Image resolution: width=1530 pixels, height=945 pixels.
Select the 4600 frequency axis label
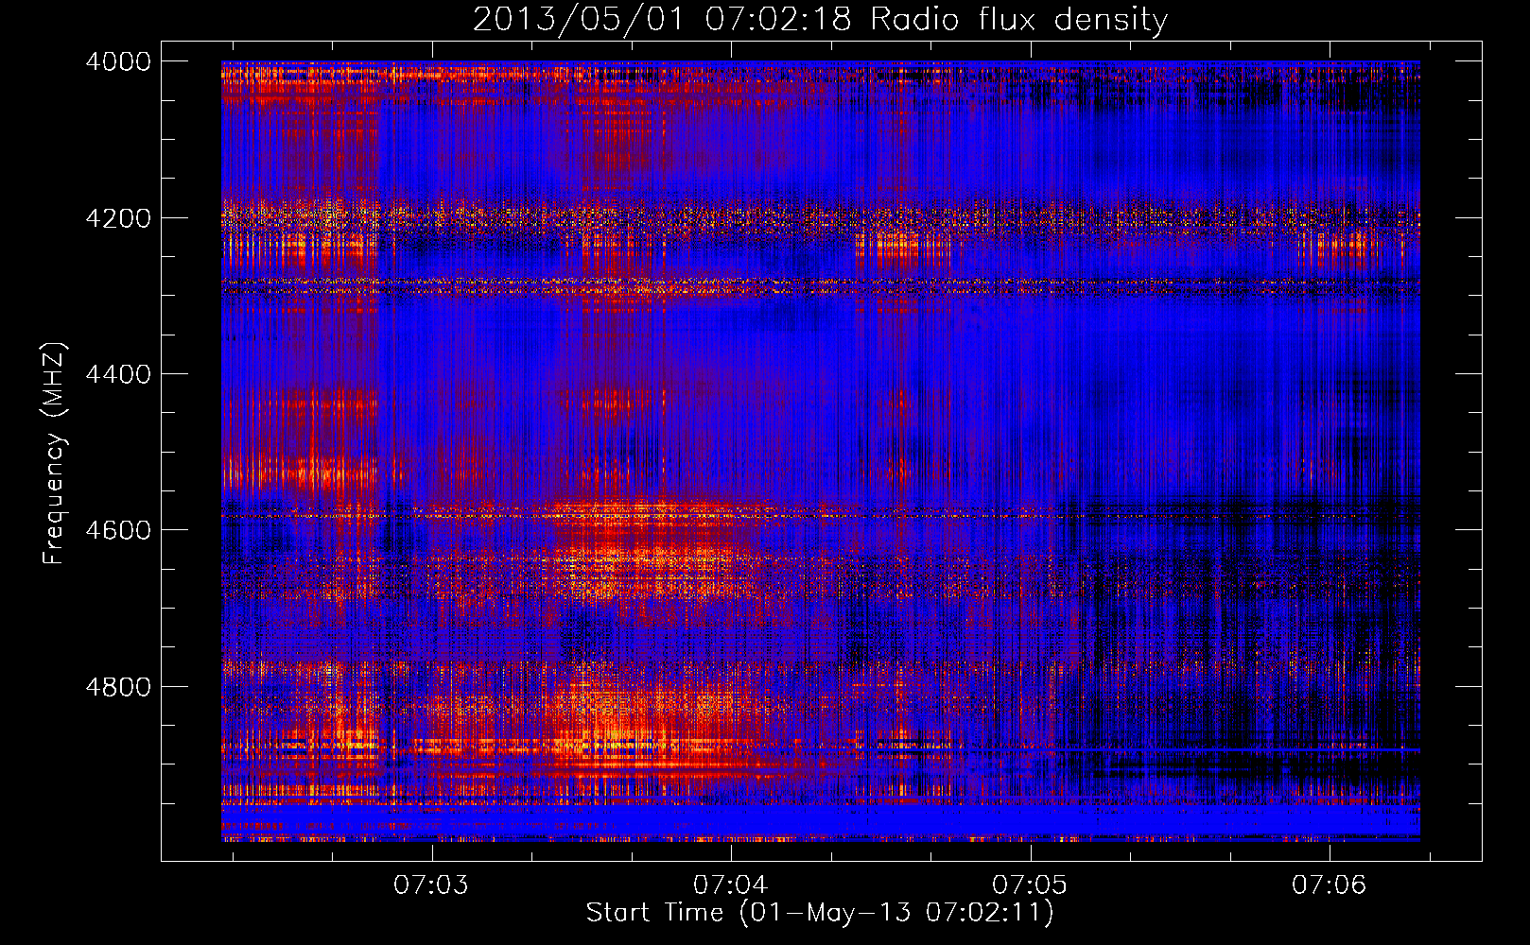[x=118, y=530]
